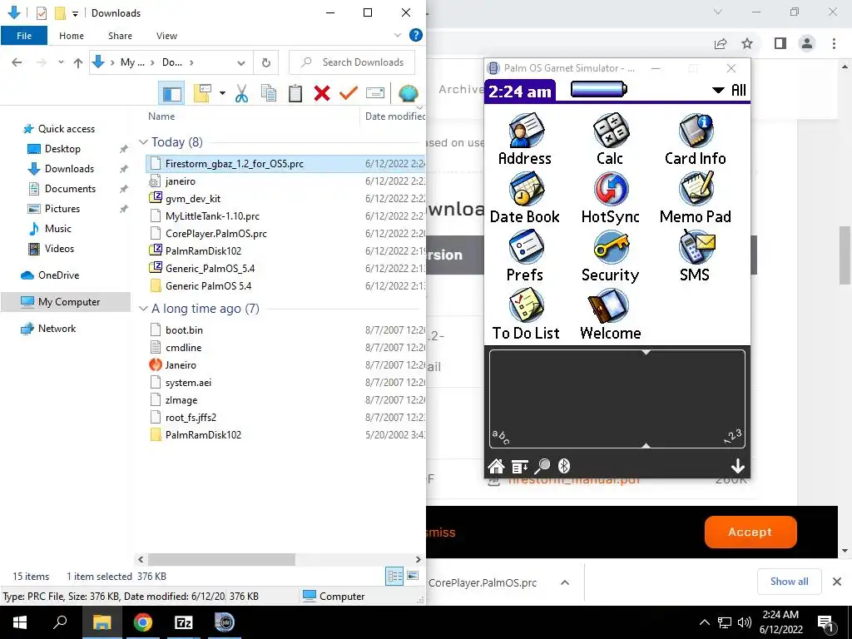Go up one folder level
The height and width of the screenshot is (639, 852).
(x=78, y=62)
